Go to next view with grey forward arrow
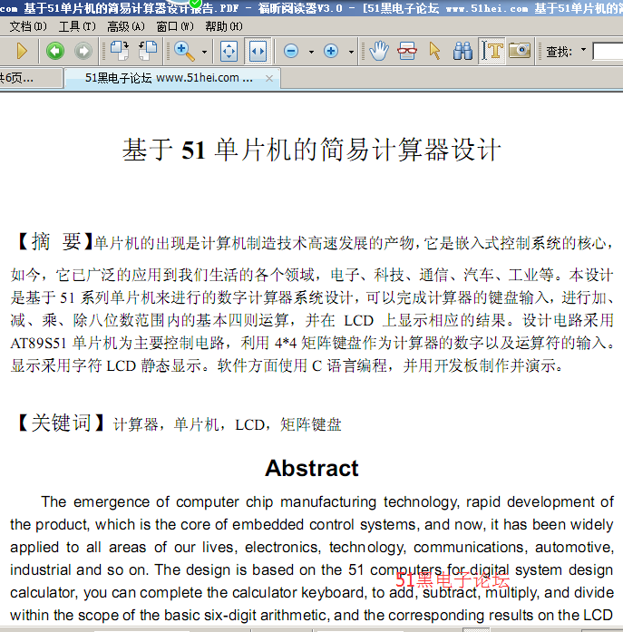This screenshot has width=623, height=632. tap(83, 51)
